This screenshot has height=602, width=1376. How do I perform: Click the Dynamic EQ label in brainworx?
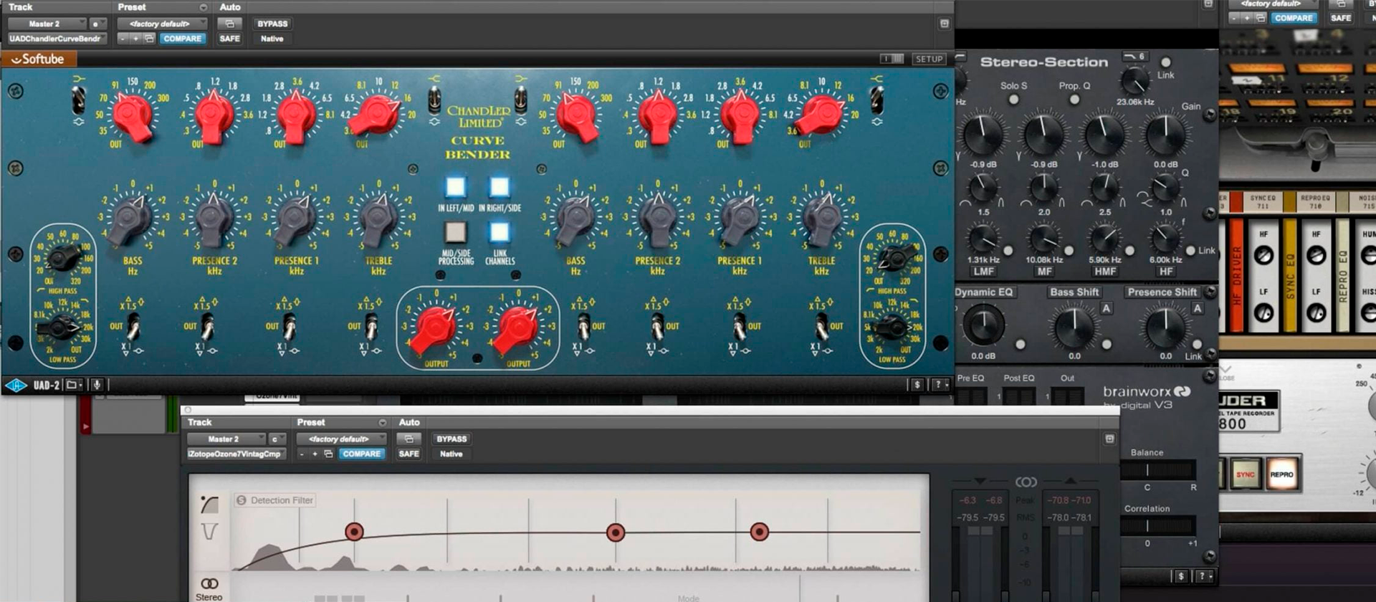984,292
